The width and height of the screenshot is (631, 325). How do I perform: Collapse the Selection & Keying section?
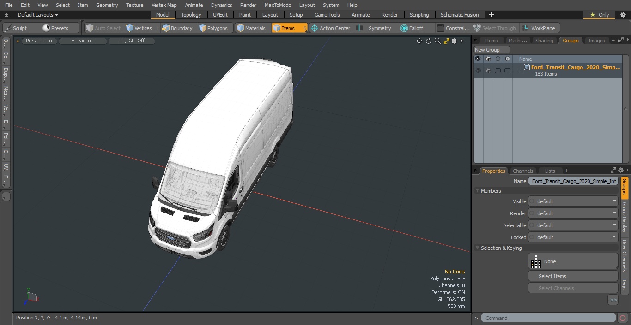(478, 248)
